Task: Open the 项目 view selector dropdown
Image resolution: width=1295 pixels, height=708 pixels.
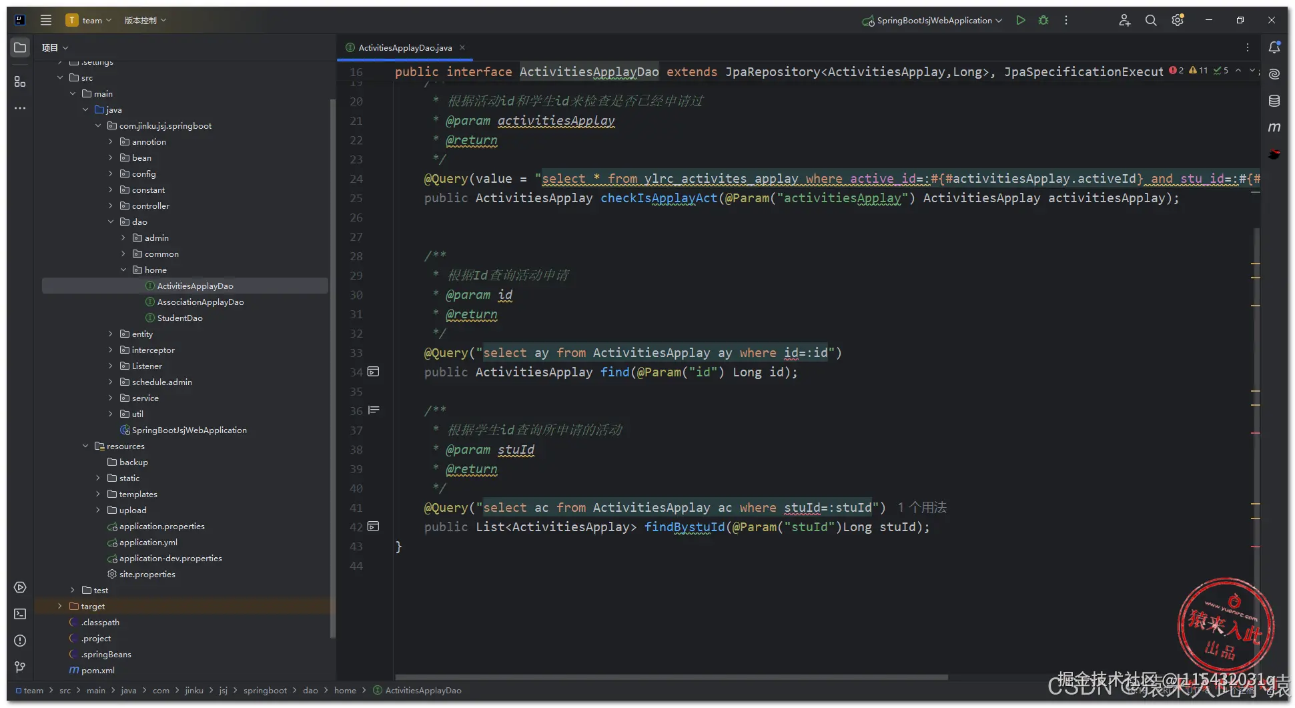Action: 55,47
